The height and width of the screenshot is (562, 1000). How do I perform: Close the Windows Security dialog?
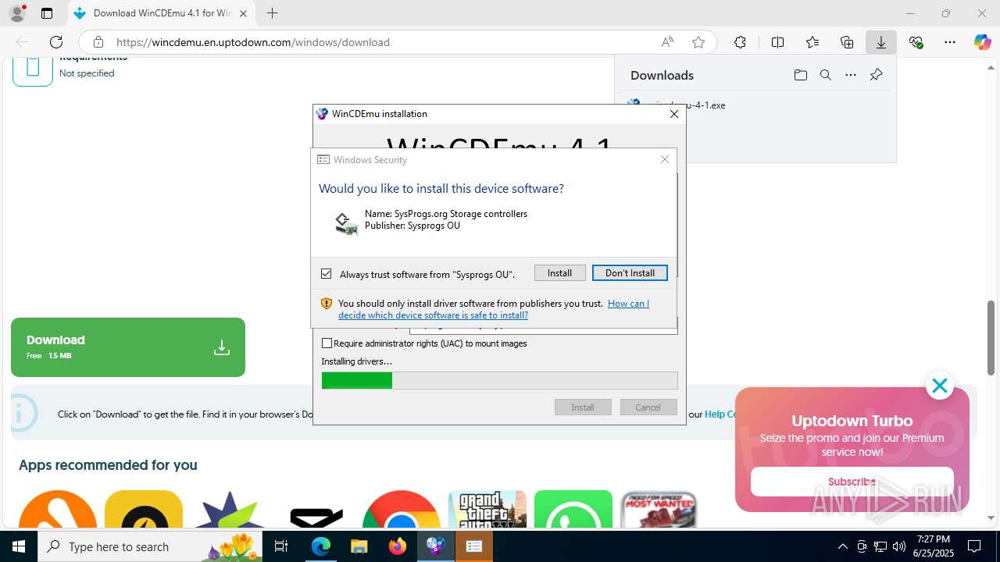click(665, 159)
